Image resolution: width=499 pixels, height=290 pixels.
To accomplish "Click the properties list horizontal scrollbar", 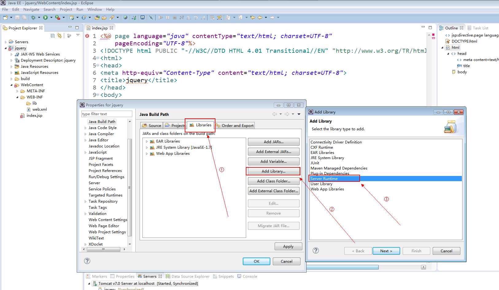I will (103, 249).
